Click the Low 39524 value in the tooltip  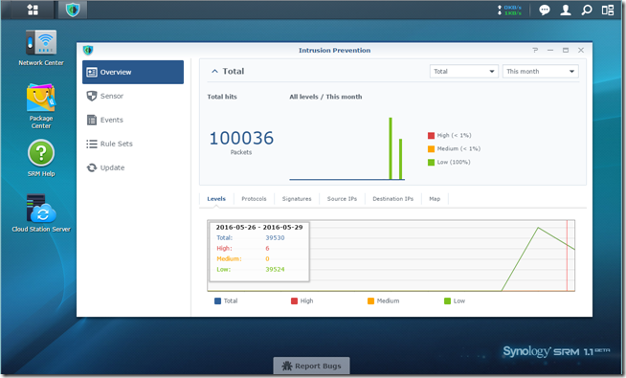coord(275,270)
